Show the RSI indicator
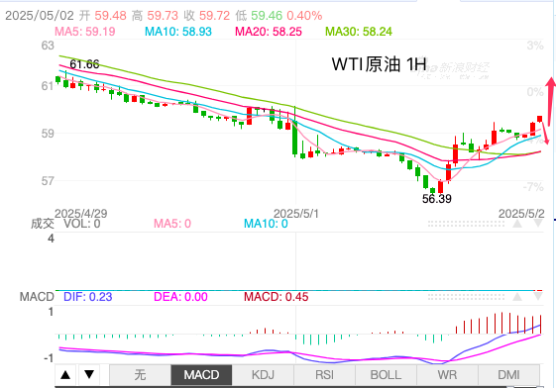Screen dimensions: 556x388 tap(324, 375)
